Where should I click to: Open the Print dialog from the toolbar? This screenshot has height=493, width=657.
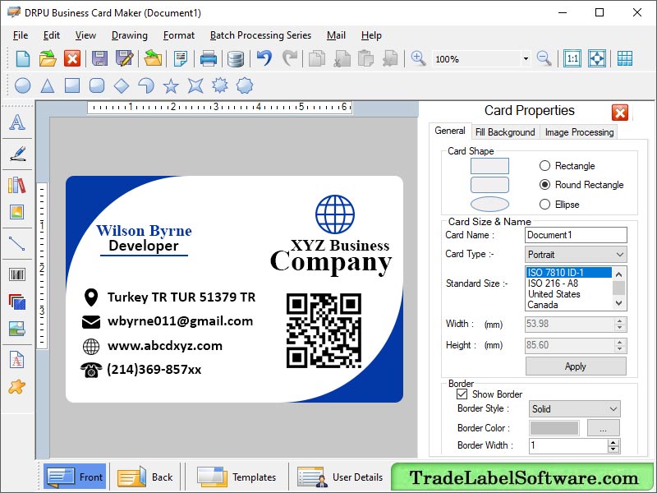click(x=208, y=58)
